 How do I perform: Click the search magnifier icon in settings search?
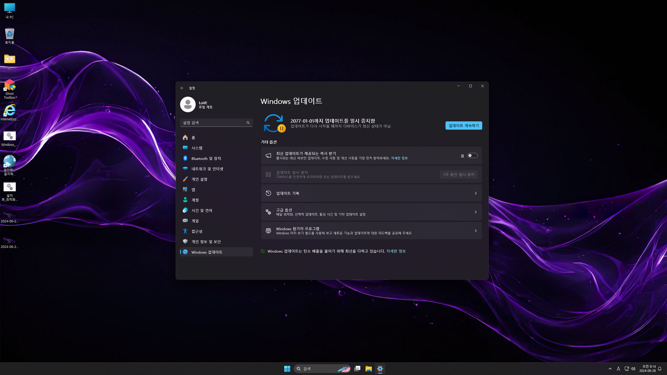[x=248, y=123]
